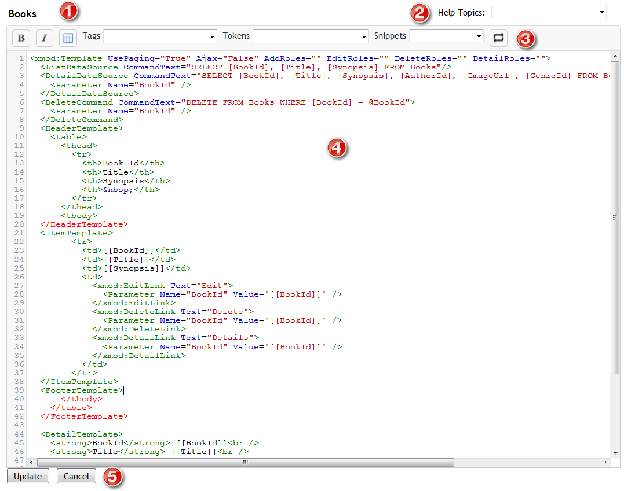Viewport: 624px width, 491px height.
Task: Click the closing /ItemTemplate tag
Action: tap(79, 382)
